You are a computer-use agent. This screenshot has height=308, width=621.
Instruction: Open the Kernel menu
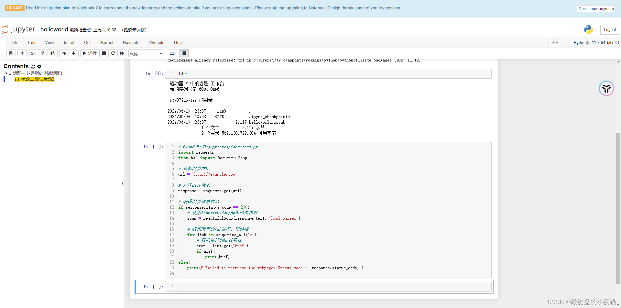point(107,43)
